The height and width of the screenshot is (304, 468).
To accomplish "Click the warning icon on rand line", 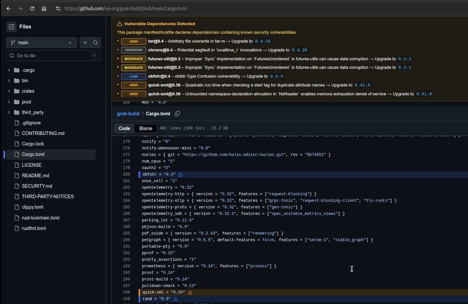I will (175, 299).
